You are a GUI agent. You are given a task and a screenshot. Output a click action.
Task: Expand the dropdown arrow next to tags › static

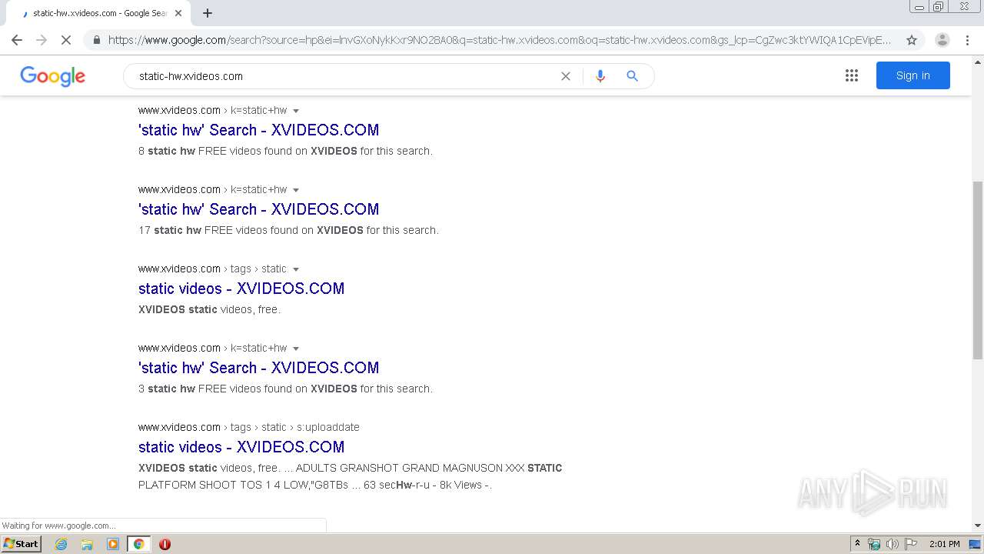[x=296, y=269]
